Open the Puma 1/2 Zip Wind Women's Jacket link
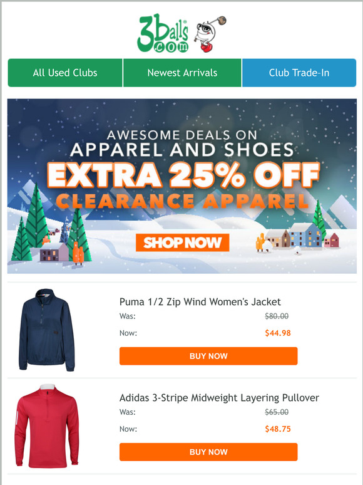This screenshot has width=363, height=485. coord(200,301)
